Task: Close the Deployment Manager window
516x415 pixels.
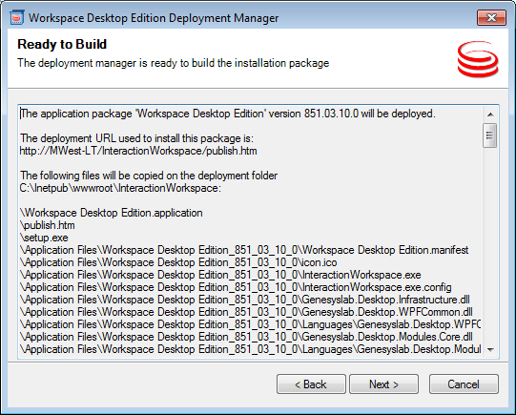Action: pyautogui.click(x=491, y=17)
